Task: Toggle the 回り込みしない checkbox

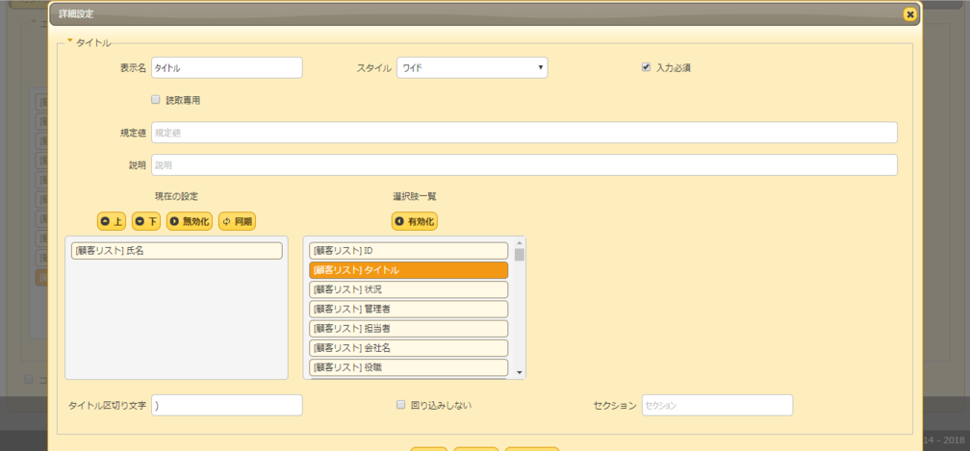Action: click(400, 405)
